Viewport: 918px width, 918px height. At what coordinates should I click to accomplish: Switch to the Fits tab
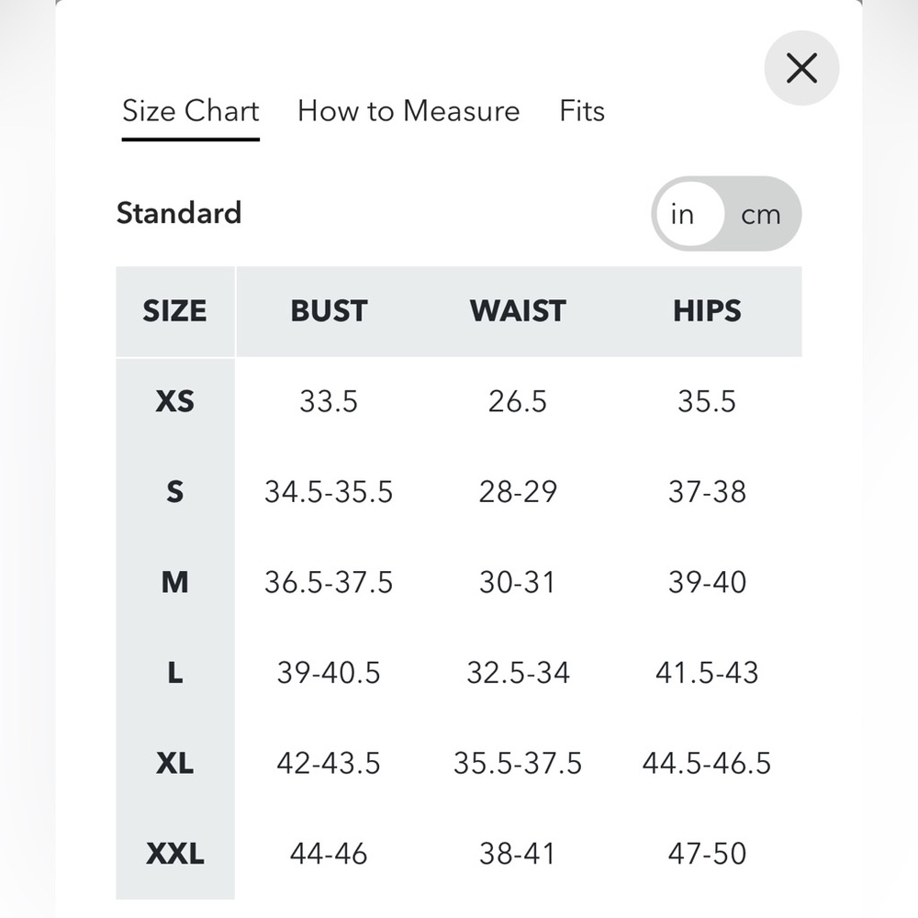tap(582, 111)
